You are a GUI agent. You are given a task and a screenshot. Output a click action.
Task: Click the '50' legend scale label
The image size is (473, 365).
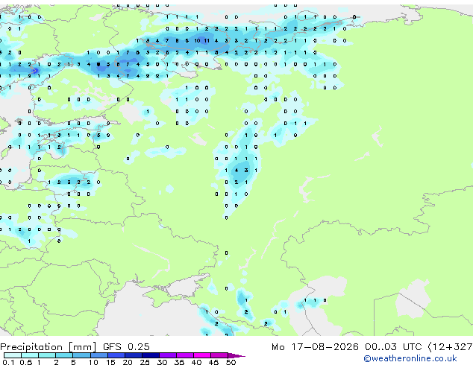[x=231, y=362]
